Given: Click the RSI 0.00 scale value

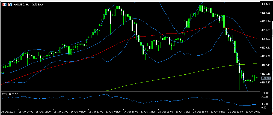Looking at the screenshot, I should click(264, 108).
